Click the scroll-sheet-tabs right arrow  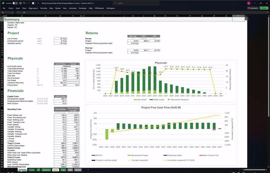point(7,170)
